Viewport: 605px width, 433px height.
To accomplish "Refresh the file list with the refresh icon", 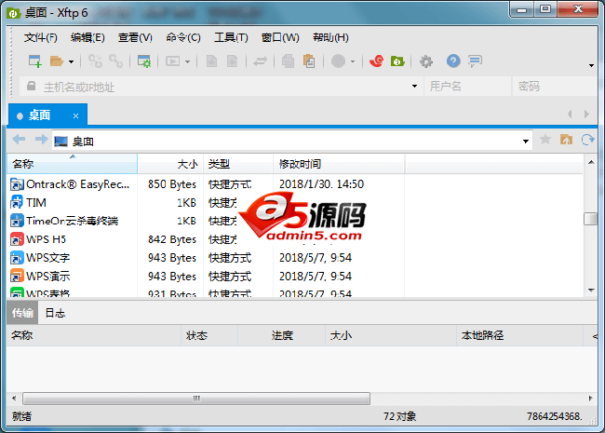I will point(587,140).
